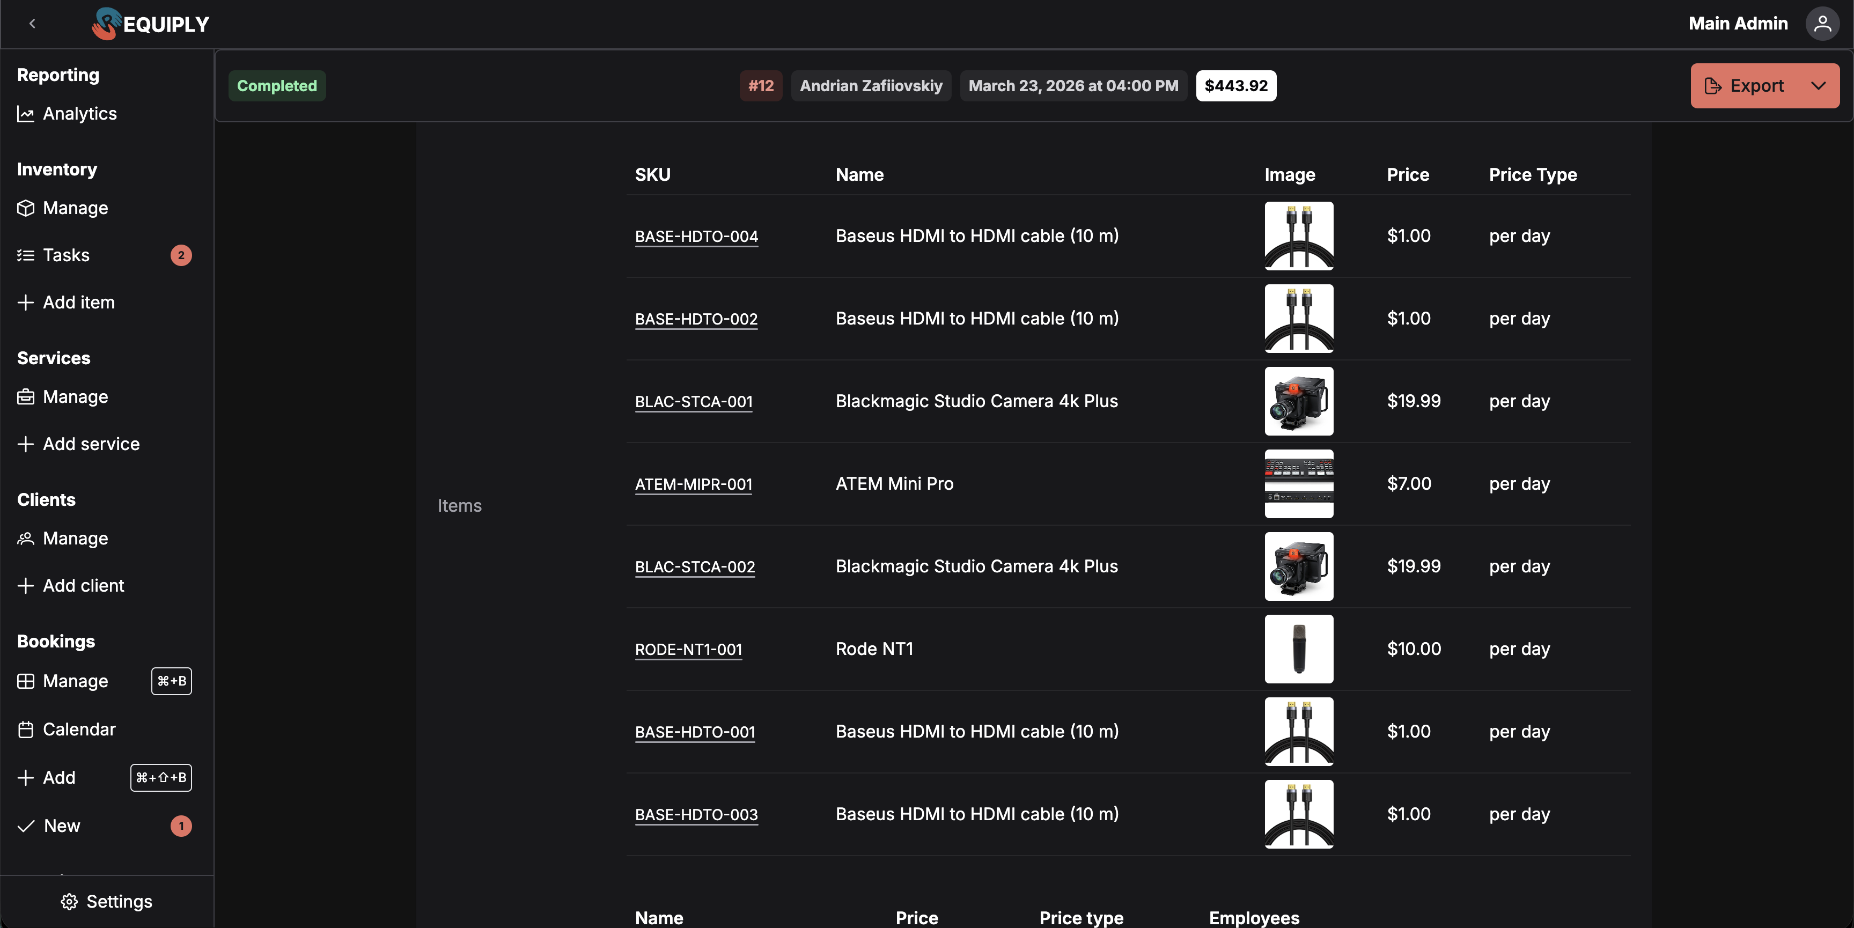This screenshot has height=928, width=1854.
Task: Click Add item in the sidebar
Action: 65,303
